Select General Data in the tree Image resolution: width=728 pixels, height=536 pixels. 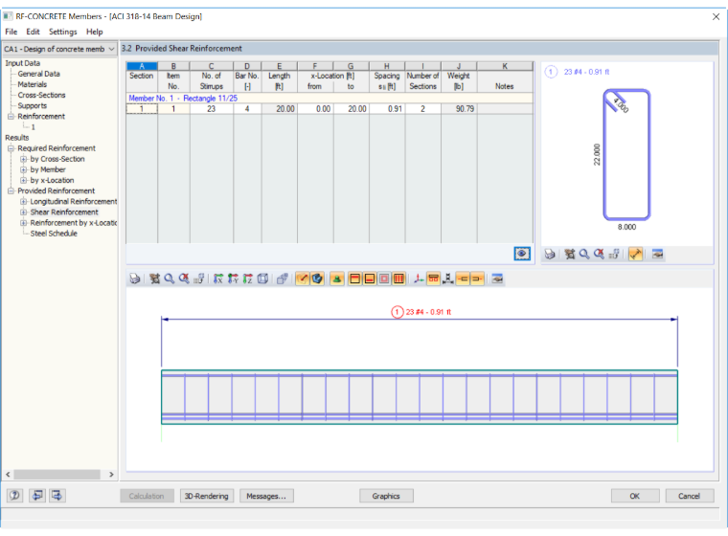pyautogui.click(x=39, y=74)
